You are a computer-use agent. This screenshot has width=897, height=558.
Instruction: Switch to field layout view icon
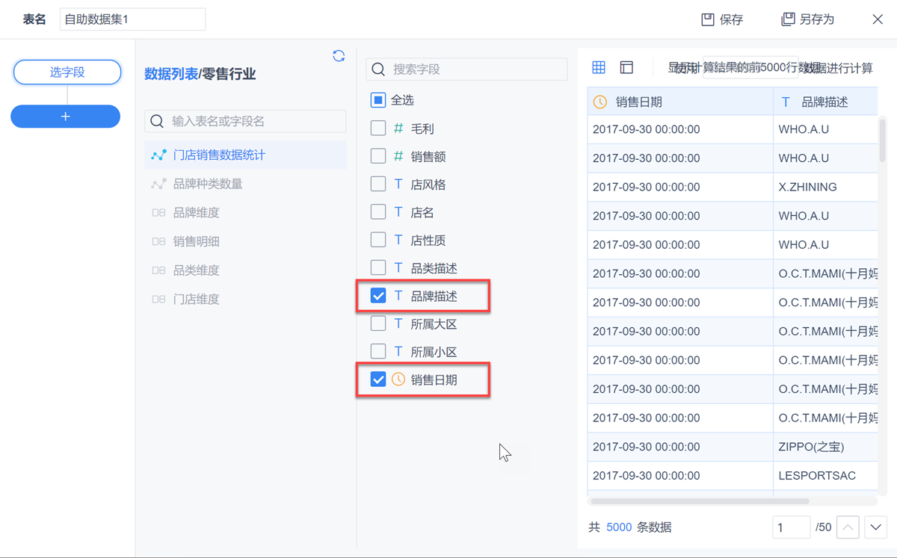coord(626,68)
